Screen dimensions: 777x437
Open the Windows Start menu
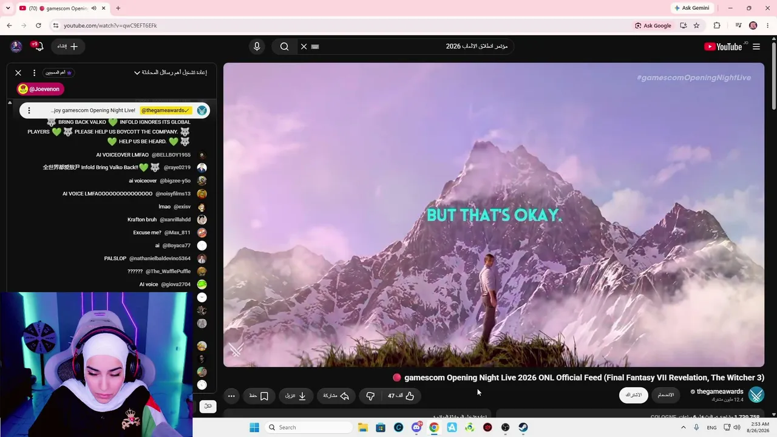point(254,427)
